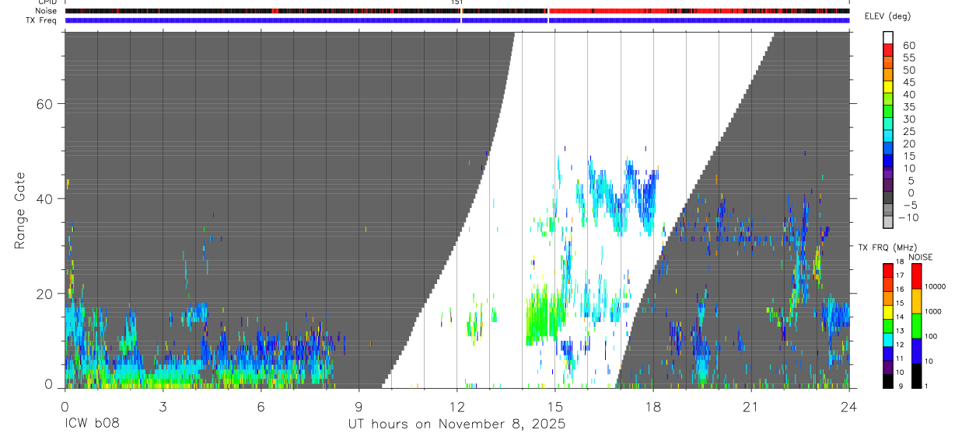
Task: Click tick '40' on the Range Gate axis
Action: point(44,198)
